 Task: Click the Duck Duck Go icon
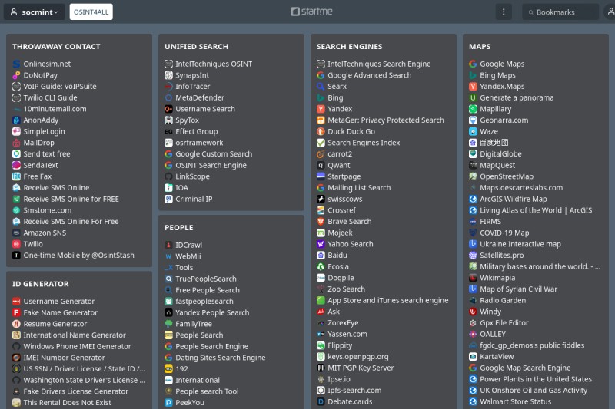click(x=321, y=132)
